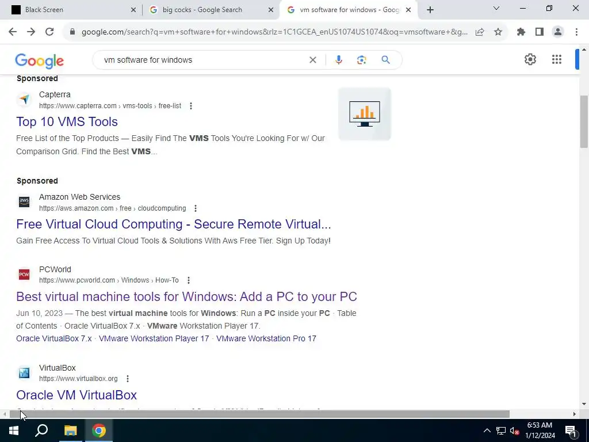Viewport: 589px width, 442px height.
Task: Open more options for Capterra result
Action: coord(191,106)
